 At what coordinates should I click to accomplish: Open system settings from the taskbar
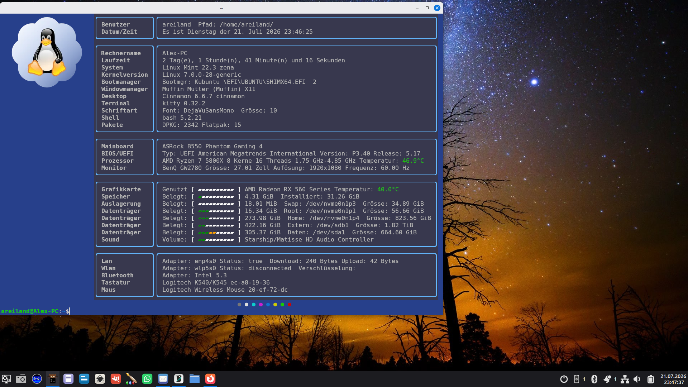coord(6,379)
